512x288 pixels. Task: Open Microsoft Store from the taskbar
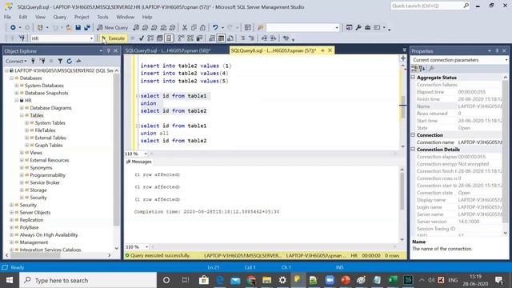(204, 280)
